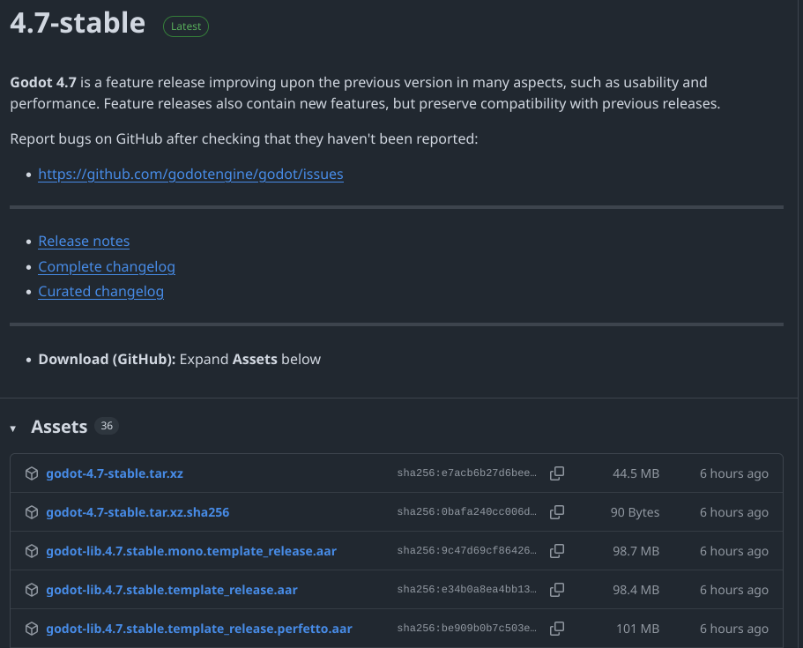Click package icon beside godot-4.7-stable.tar.xz.sha256

pyautogui.click(x=32, y=512)
